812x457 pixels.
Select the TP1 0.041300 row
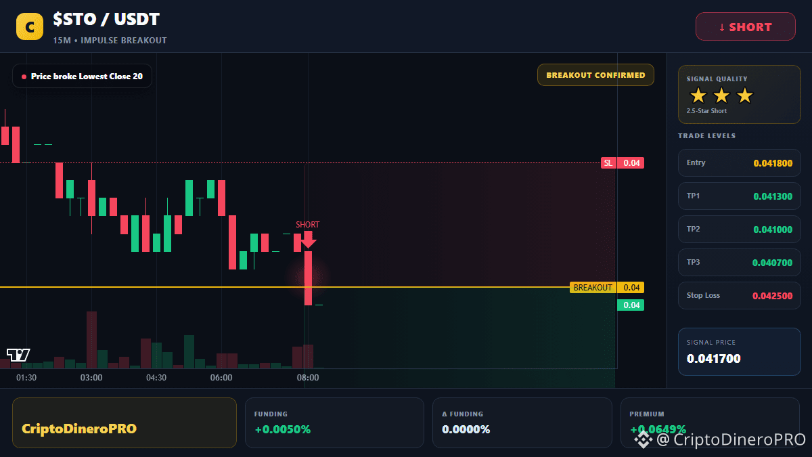coord(740,196)
